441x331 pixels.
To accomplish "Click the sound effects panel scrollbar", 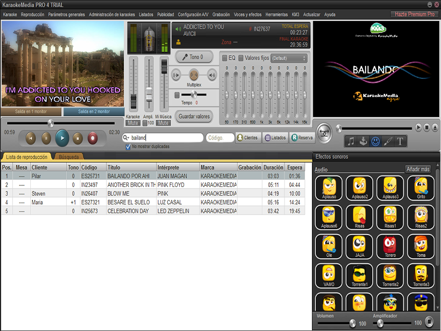I will (437, 217).
